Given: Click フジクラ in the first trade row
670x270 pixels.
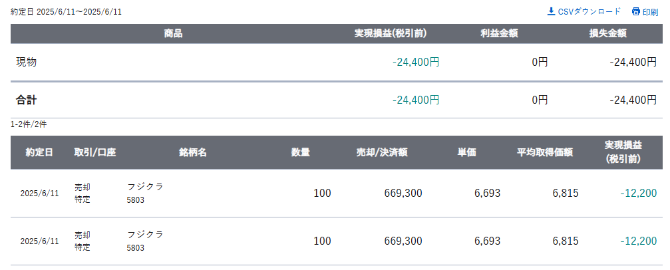Looking at the screenshot, I should coord(145,187).
